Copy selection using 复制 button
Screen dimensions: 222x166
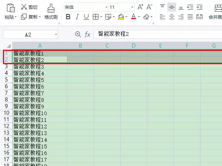pos(29,17)
